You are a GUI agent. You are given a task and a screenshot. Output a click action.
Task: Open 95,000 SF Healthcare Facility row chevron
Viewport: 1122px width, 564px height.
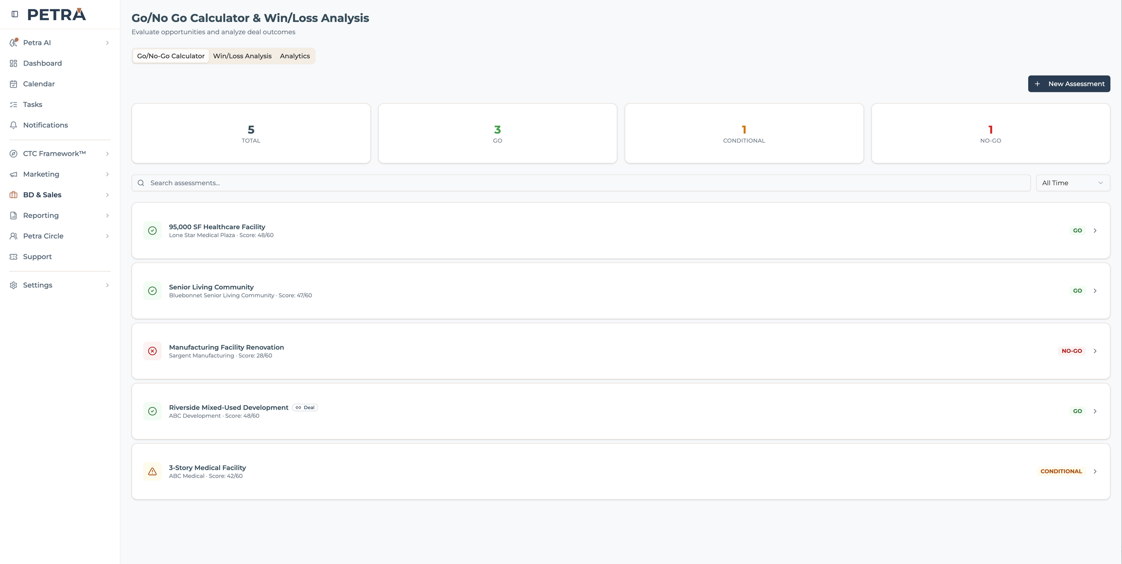[1095, 231]
